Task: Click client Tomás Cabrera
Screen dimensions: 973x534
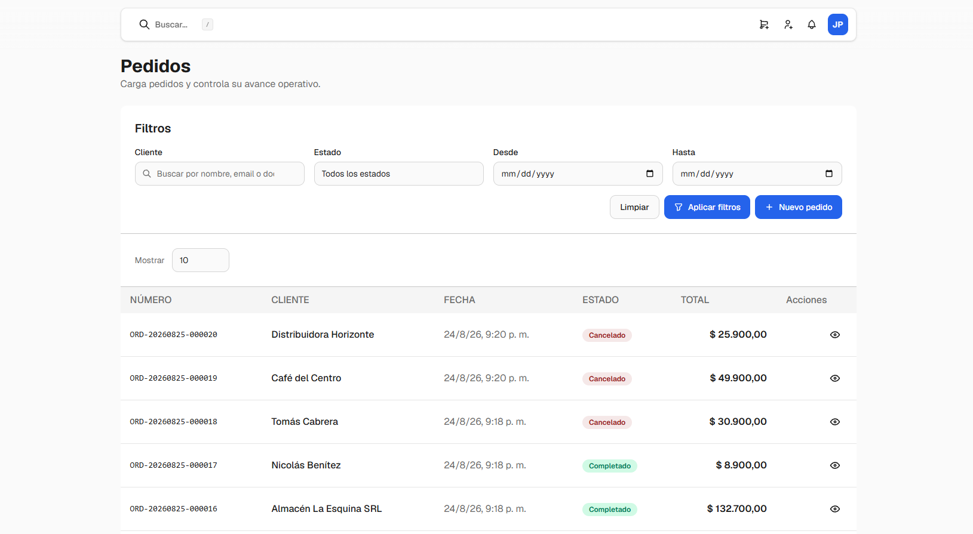Action: pyautogui.click(x=305, y=422)
